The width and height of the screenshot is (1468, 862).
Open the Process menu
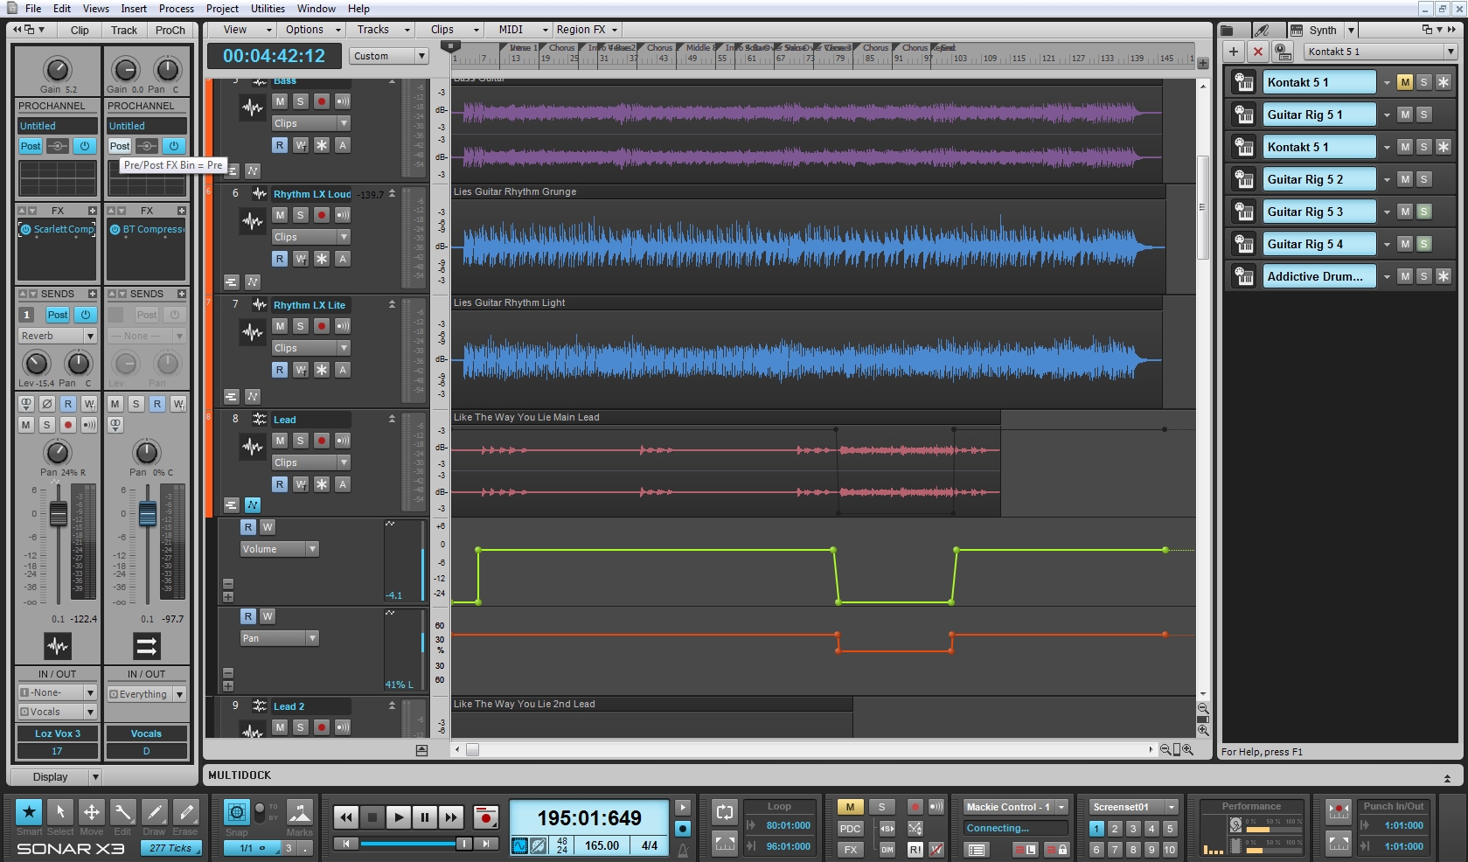click(176, 9)
